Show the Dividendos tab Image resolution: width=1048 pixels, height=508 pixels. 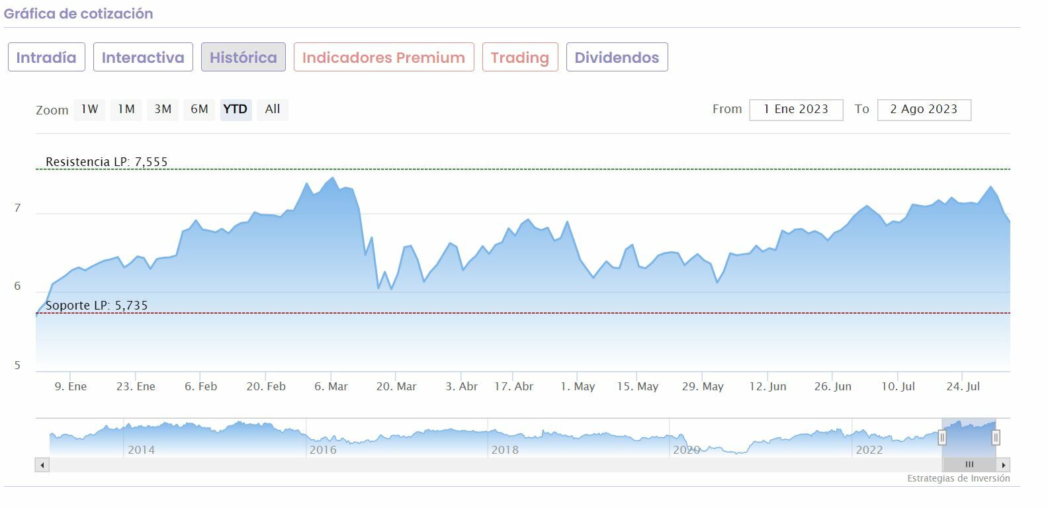point(617,58)
